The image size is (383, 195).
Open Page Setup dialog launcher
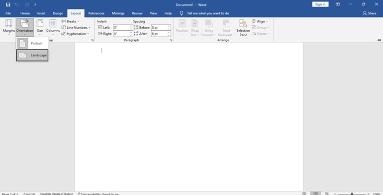coord(93,40)
